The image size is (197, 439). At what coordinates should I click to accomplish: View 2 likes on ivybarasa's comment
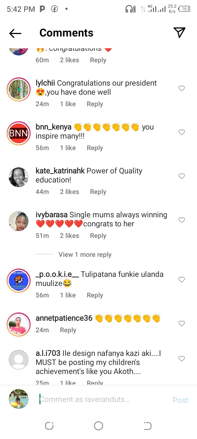click(69, 236)
